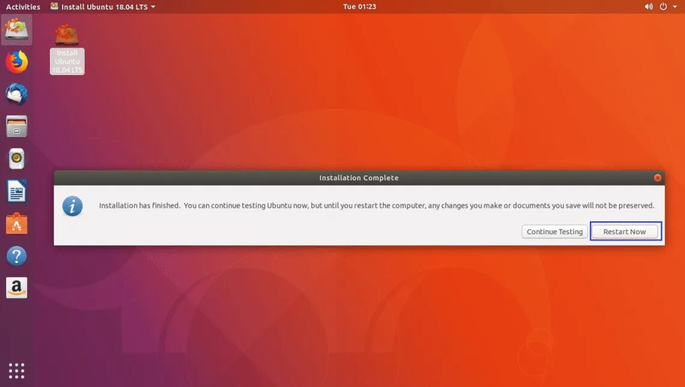Viewport: 685px width, 387px height.
Task: Open the Activities overview
Action: [23, 7]
